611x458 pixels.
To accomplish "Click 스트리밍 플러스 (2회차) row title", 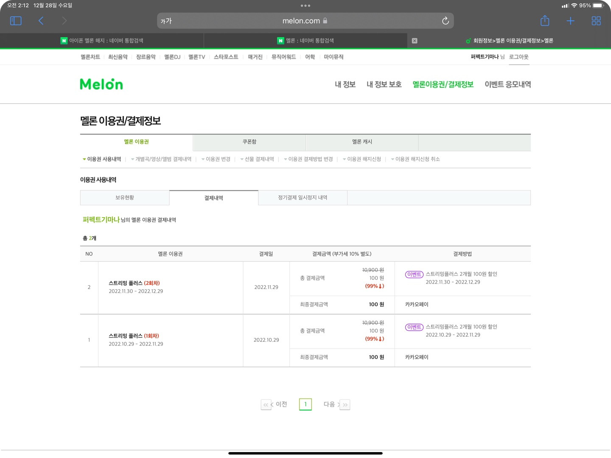I will tap(134, 283).
